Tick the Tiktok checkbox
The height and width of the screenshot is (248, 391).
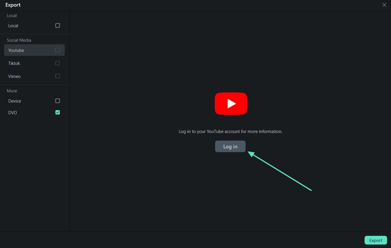coord(57,63)
